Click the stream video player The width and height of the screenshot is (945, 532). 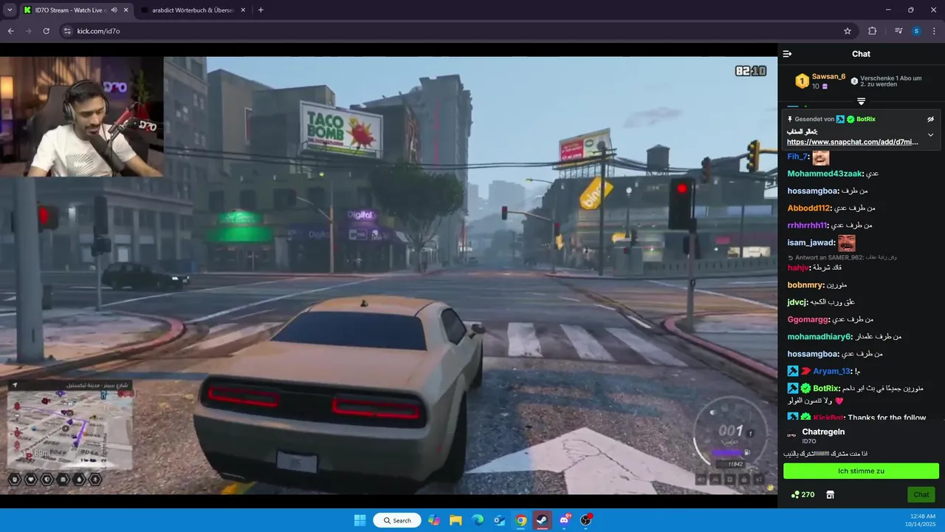pyautogui.click(x=388, y=275)
